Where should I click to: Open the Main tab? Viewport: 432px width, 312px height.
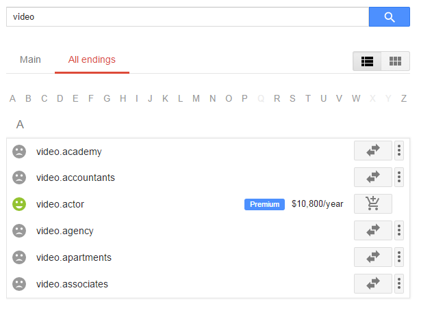point(30,59)
